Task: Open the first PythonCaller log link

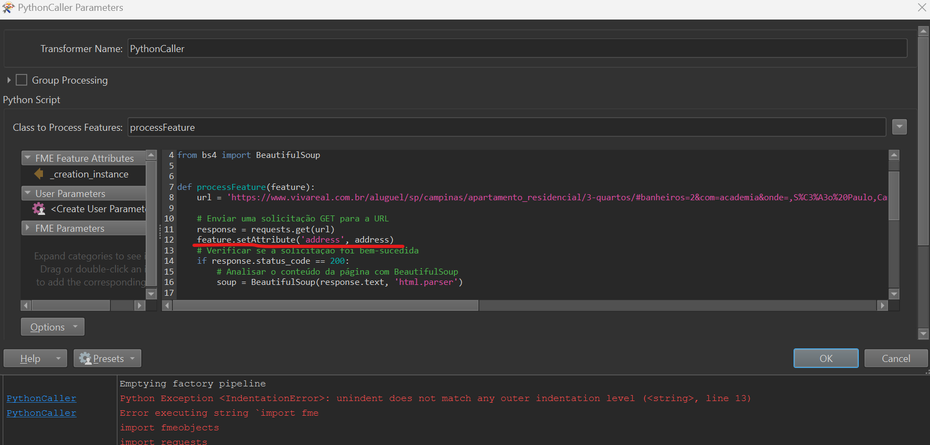Action: 41,398
